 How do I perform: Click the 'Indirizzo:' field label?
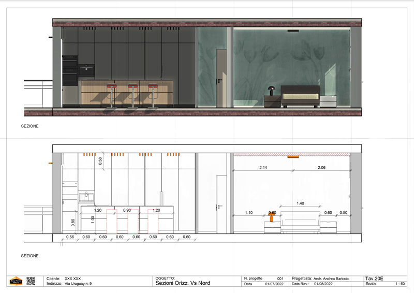click(x=54, y=284)
